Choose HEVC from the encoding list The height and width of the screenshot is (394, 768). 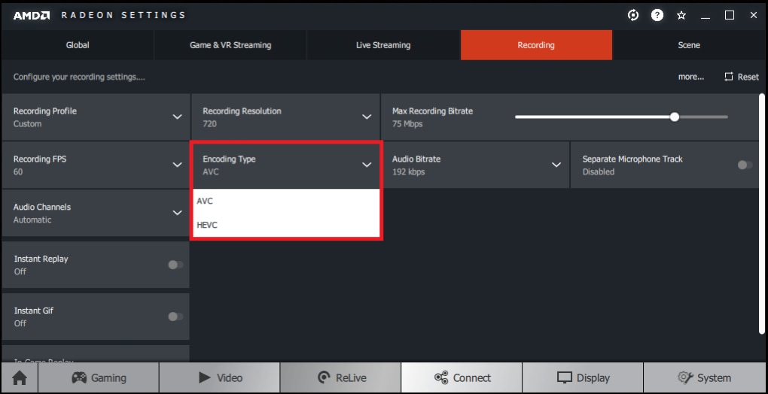point(286,225)
